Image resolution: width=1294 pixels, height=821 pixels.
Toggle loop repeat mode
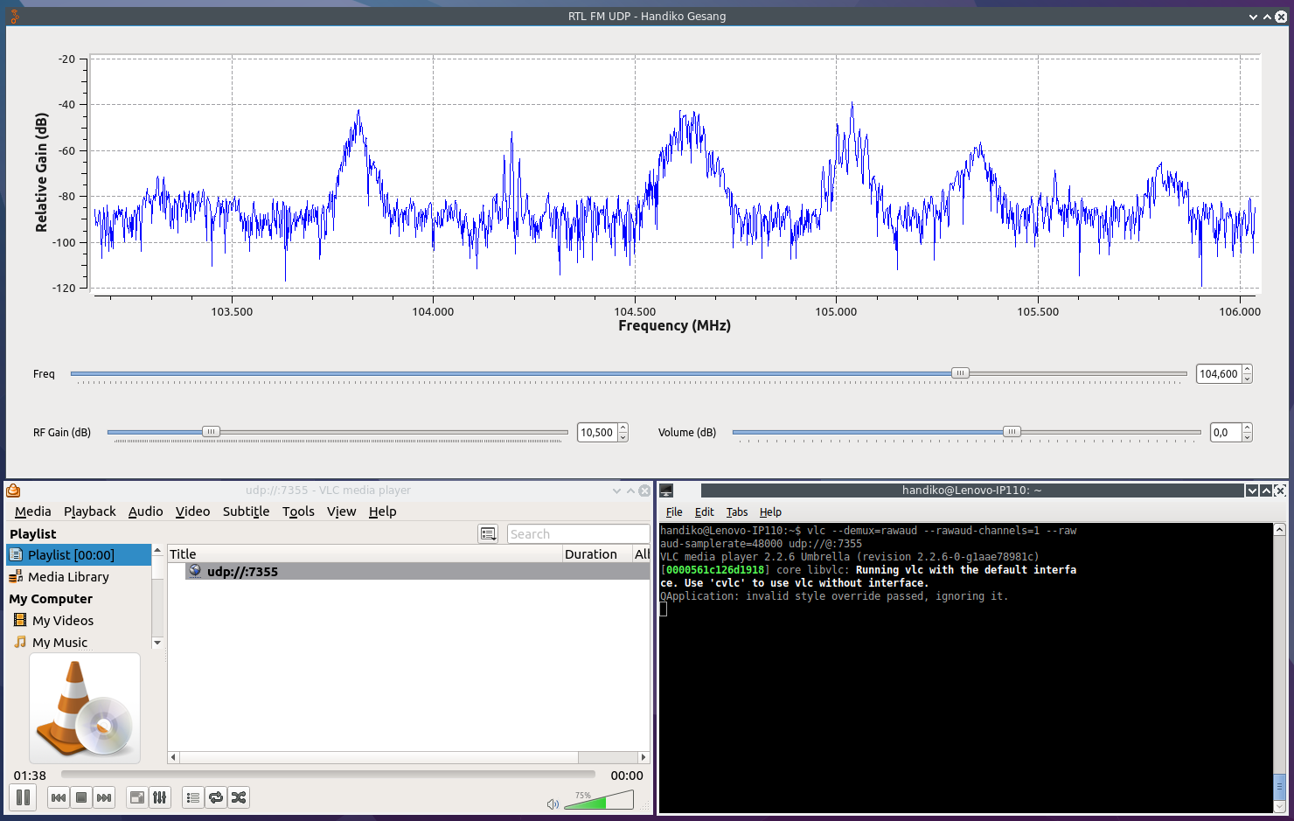pos(216,797)
